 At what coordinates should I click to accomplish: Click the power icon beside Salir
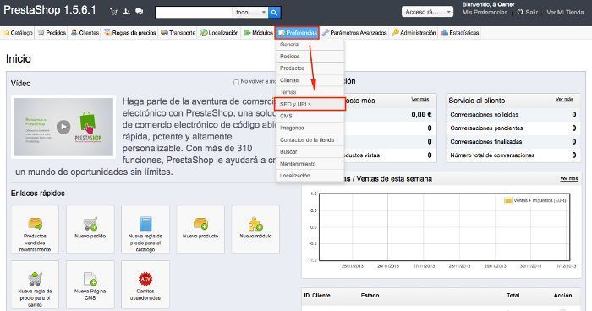tap(520, 12)
